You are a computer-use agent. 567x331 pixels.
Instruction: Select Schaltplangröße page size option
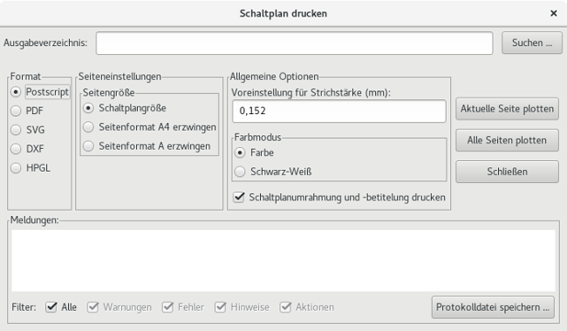[x=89, y=108]
